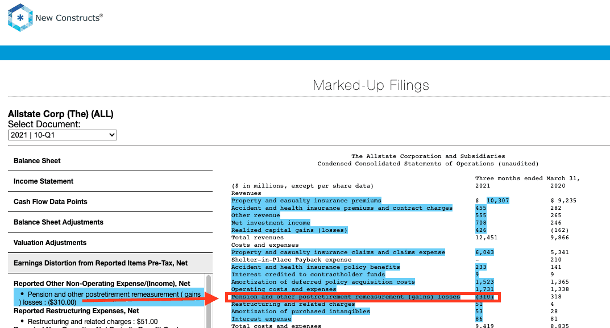Click highlighted Other revenue line item
Screen dimensions: 610x328
pyautogui.click(x=256, y=215)
